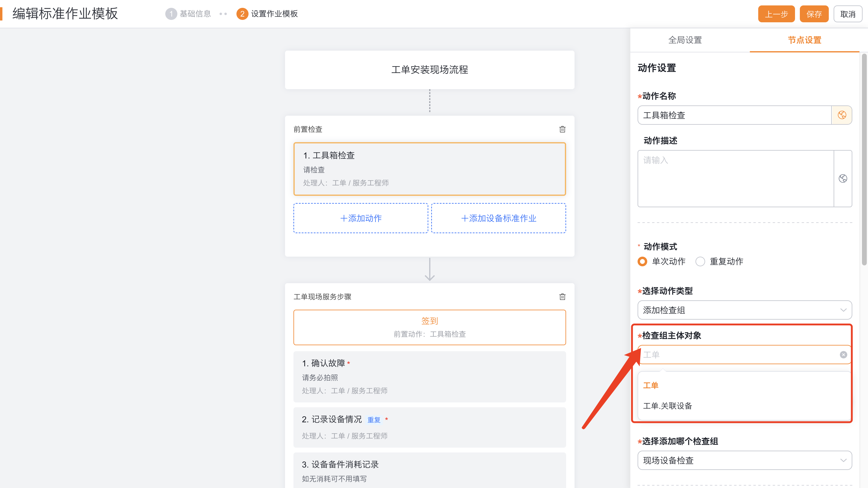Open 现场设备检查 check group dropdown
Screen dimensions: 868x488
[744, 460]
